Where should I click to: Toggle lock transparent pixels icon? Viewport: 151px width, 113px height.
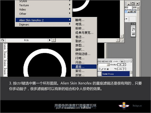point(99,69)
